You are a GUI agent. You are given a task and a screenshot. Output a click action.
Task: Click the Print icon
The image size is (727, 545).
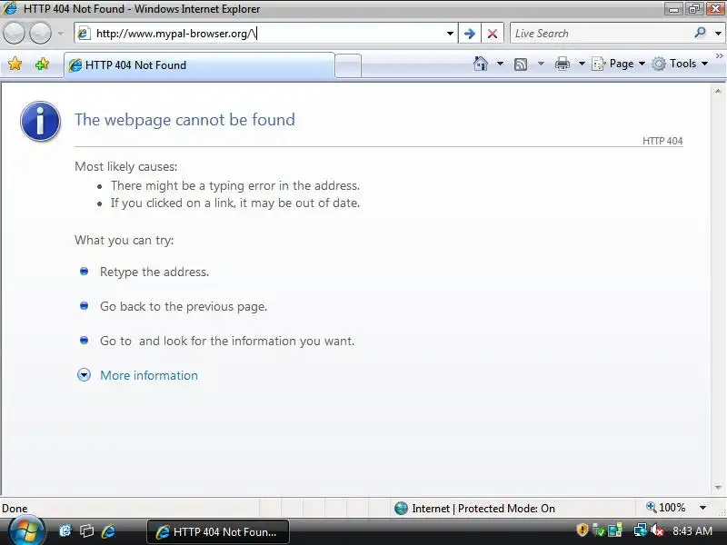tap(562, 64)
